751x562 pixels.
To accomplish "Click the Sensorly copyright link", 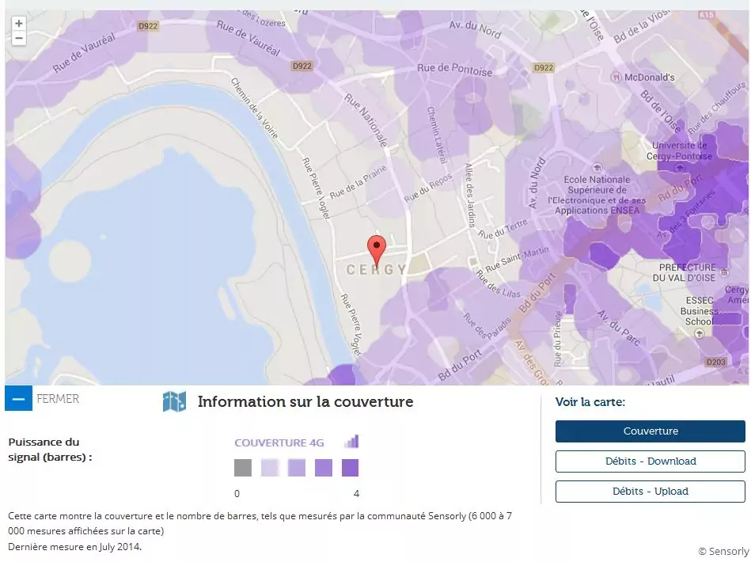I will (x=724, y=552).
